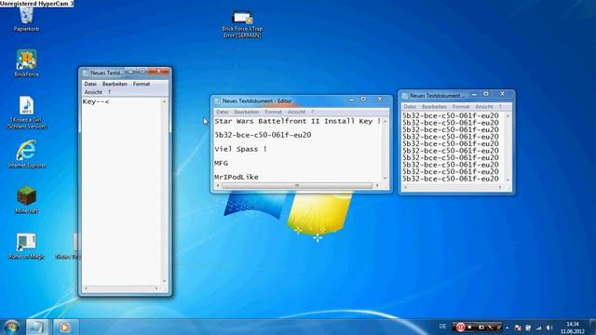Viewport: 596px width, 335px height.
Task: Click the scroll-down arrow in the right key-list window
Action: pyautogui.click(x=508, y=180)
